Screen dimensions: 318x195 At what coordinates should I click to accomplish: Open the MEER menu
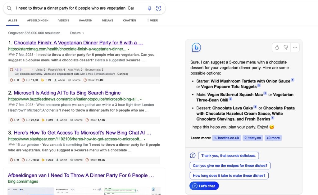pyautogui.click(x=152, y=20)
